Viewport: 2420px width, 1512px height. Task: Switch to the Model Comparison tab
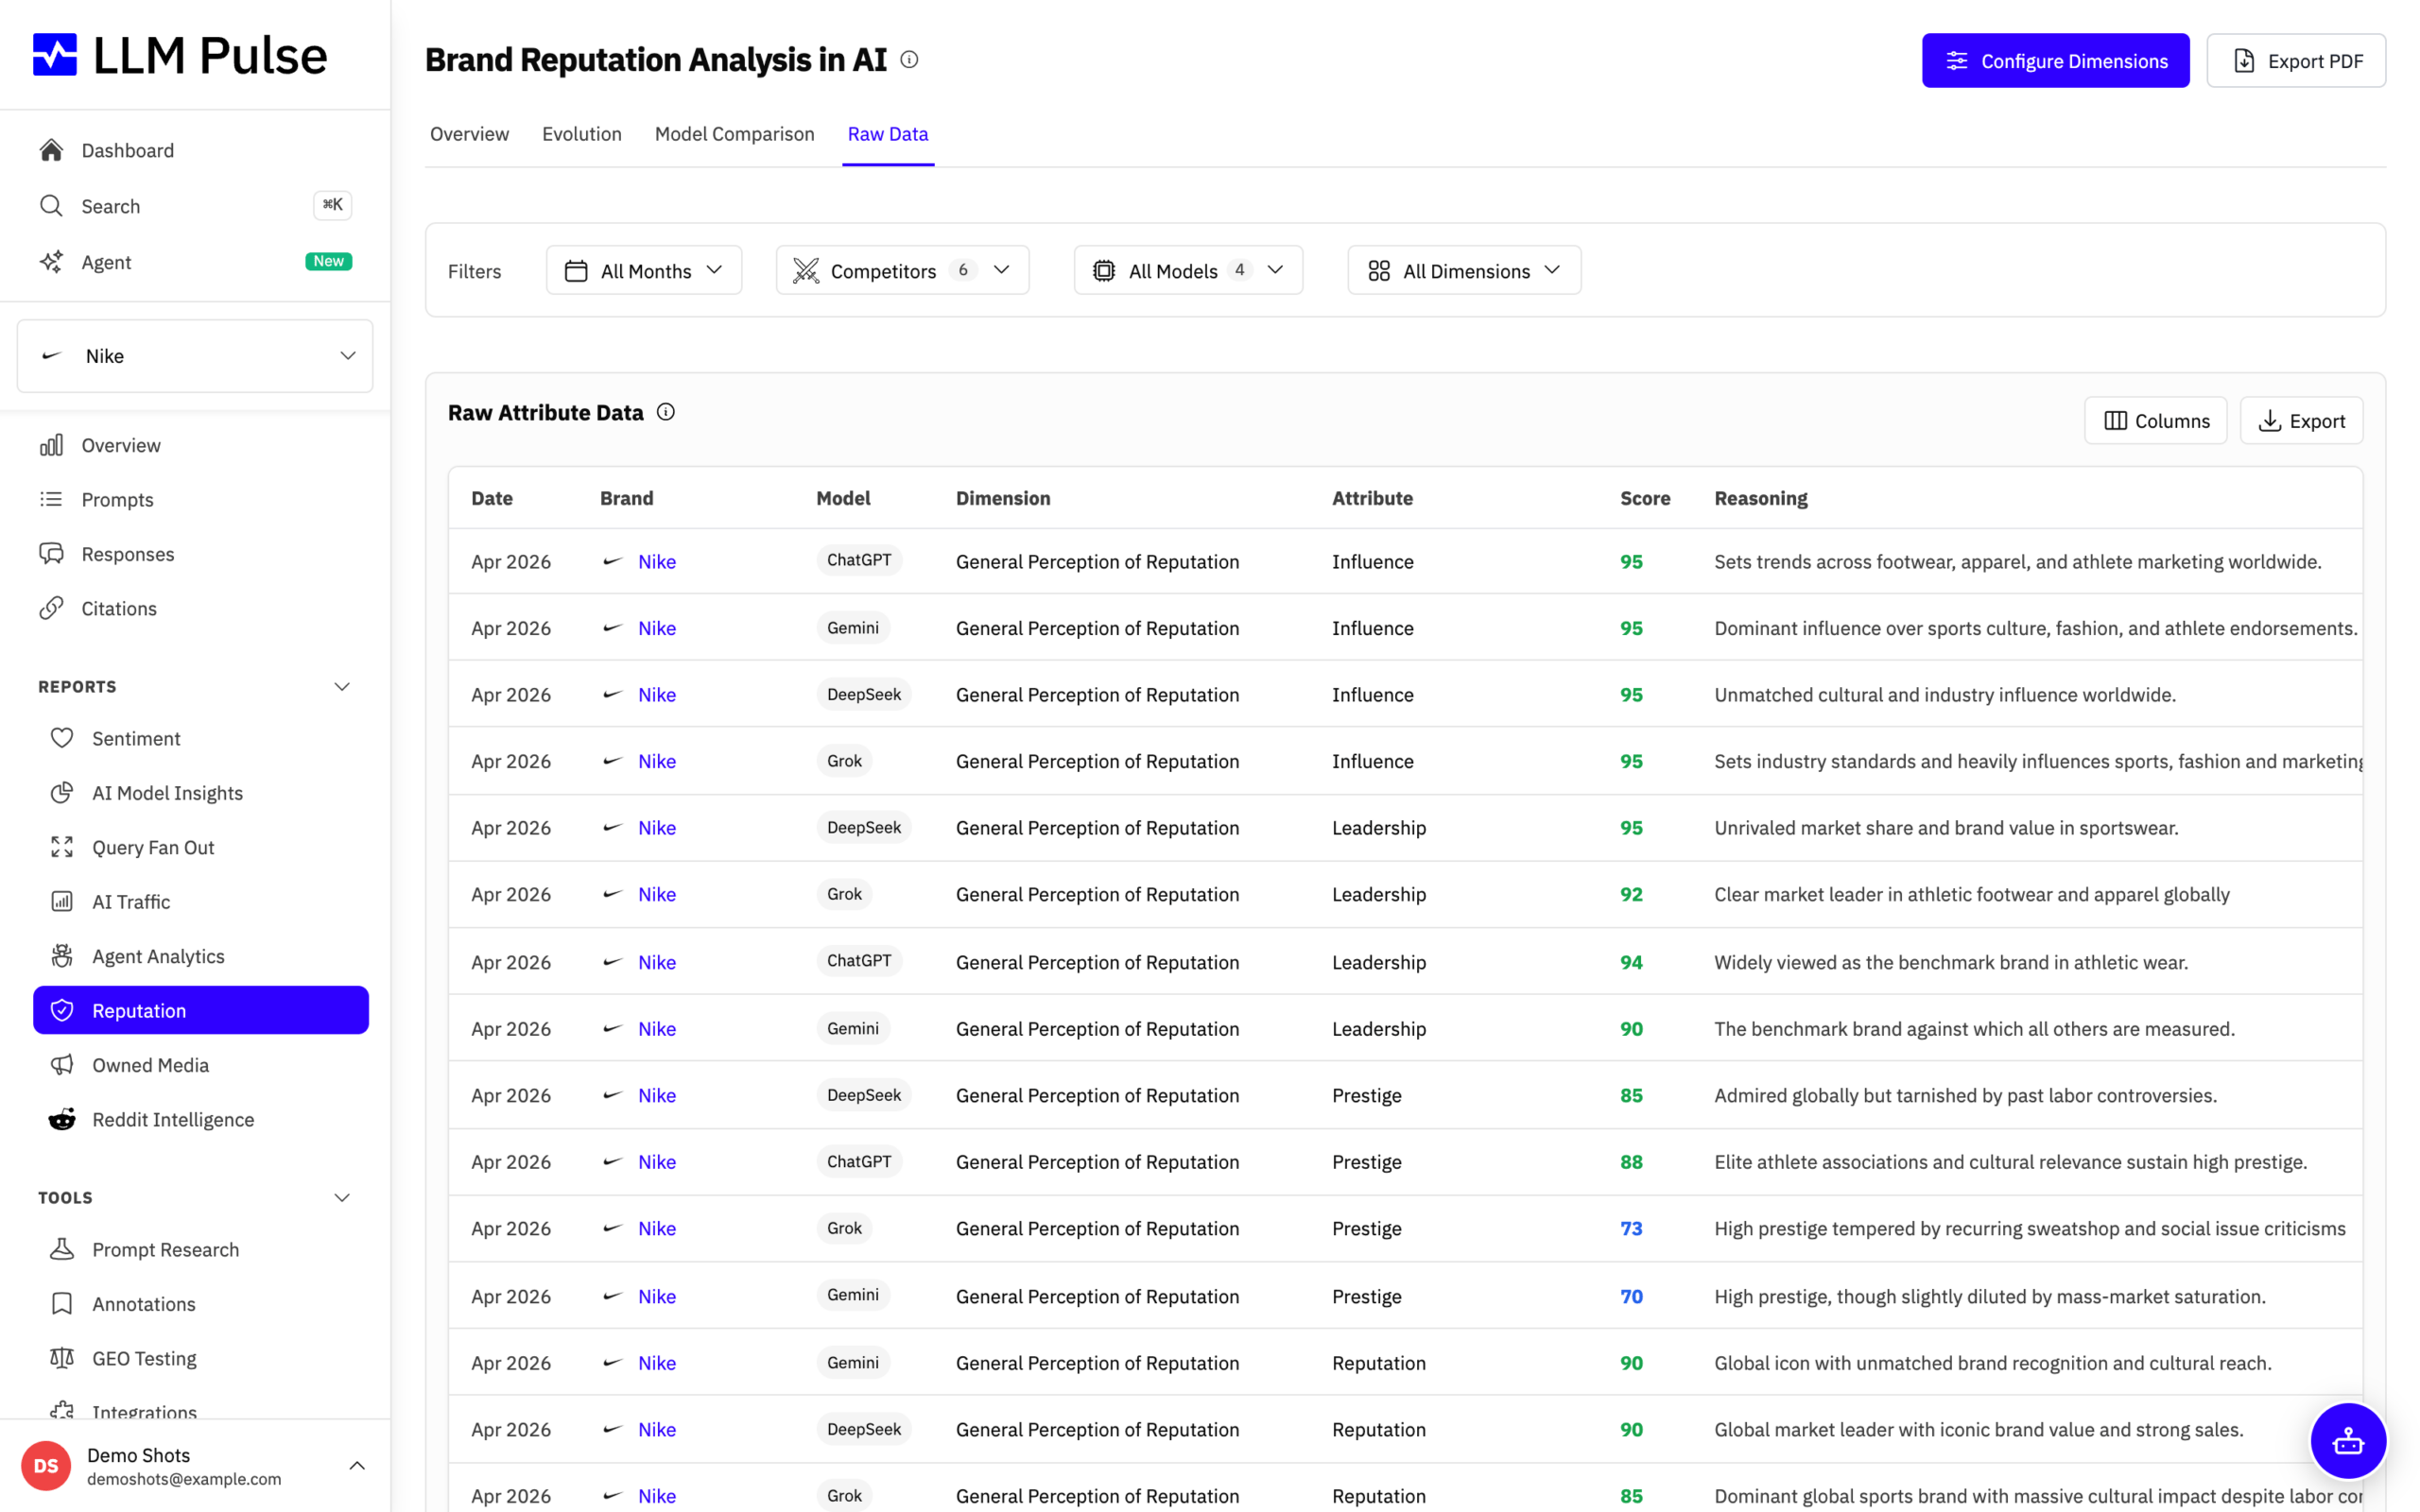coord(734,134)
